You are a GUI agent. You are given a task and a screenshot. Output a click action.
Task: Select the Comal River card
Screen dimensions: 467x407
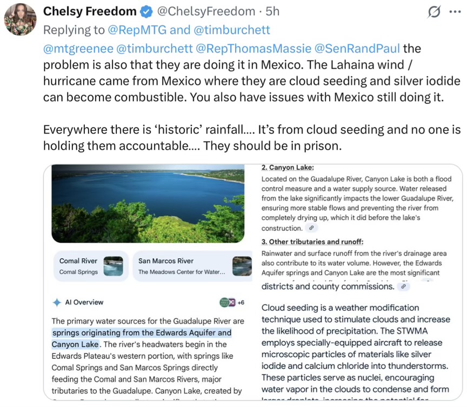tap(91, 266)
